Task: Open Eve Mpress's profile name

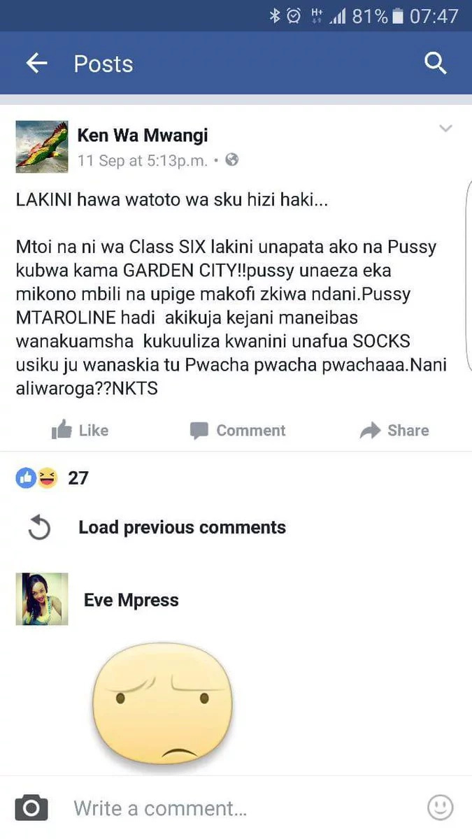Action: click(x=131, y=600)
